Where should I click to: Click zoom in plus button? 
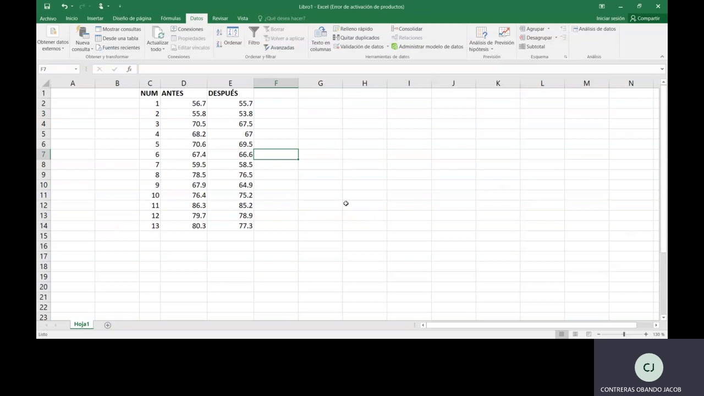[646, 334]
